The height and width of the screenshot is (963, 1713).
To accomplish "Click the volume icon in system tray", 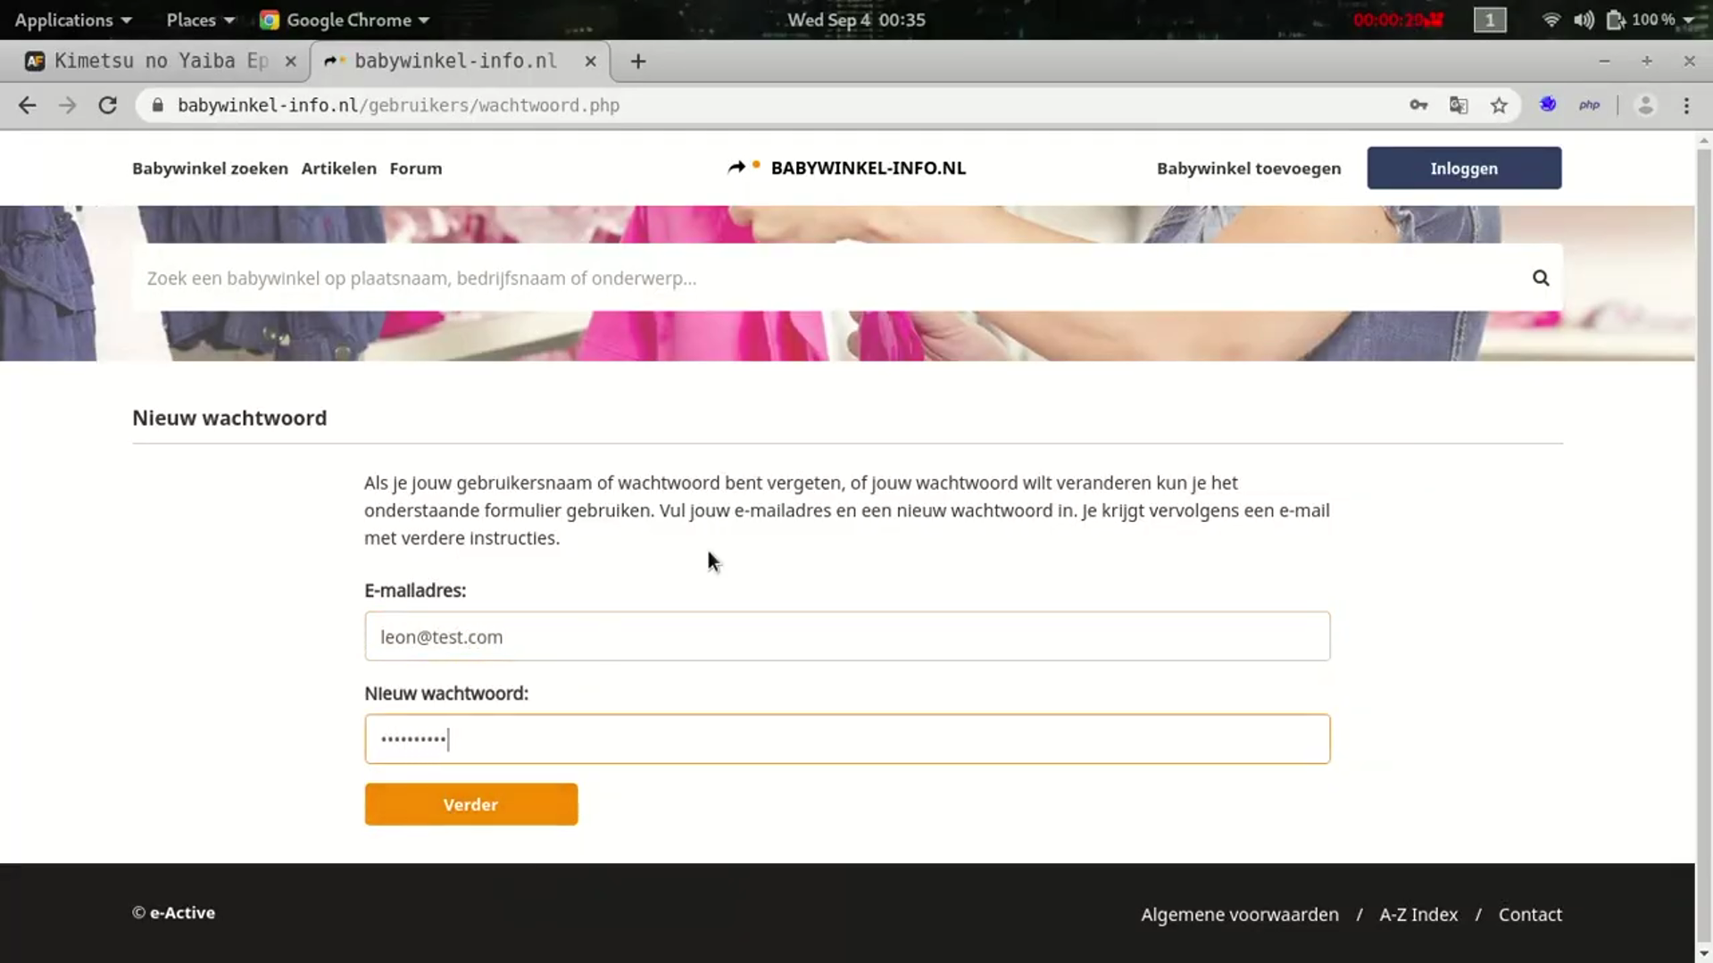I will (x=1584, y=20).
